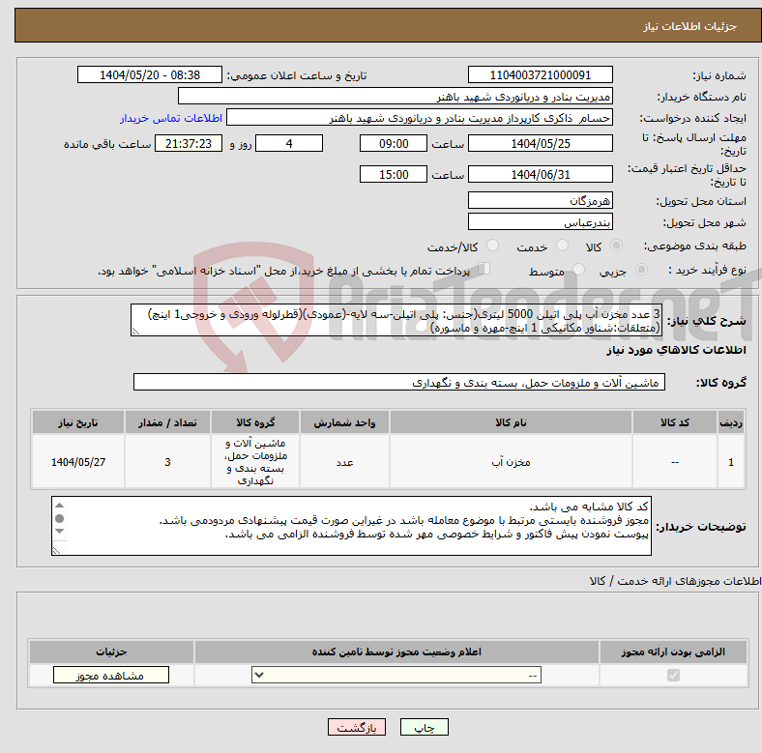Toggle the الزامی بودن ارائه مجوز checkbox
This screenshot has width=762, height=753.
pyautogui.click(x=673, y=675)
